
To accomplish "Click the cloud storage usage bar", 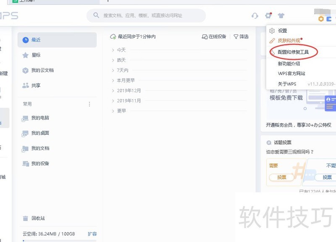I will 59,240.
